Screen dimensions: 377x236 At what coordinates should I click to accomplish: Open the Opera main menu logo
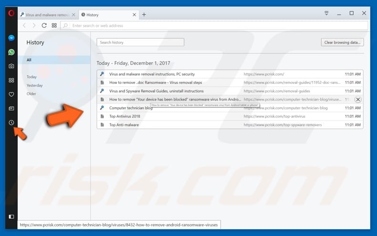[x=11, y=13]
